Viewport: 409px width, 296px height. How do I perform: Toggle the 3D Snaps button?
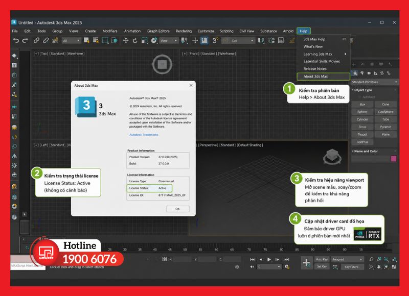click(215, 40)
